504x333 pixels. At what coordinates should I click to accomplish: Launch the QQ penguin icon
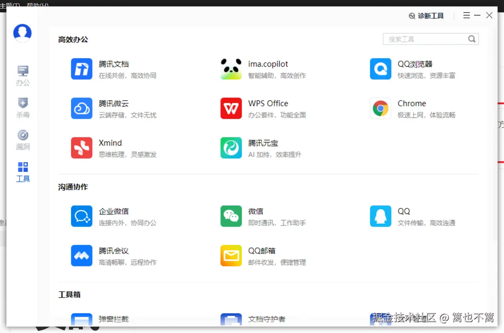pos(381,216)
